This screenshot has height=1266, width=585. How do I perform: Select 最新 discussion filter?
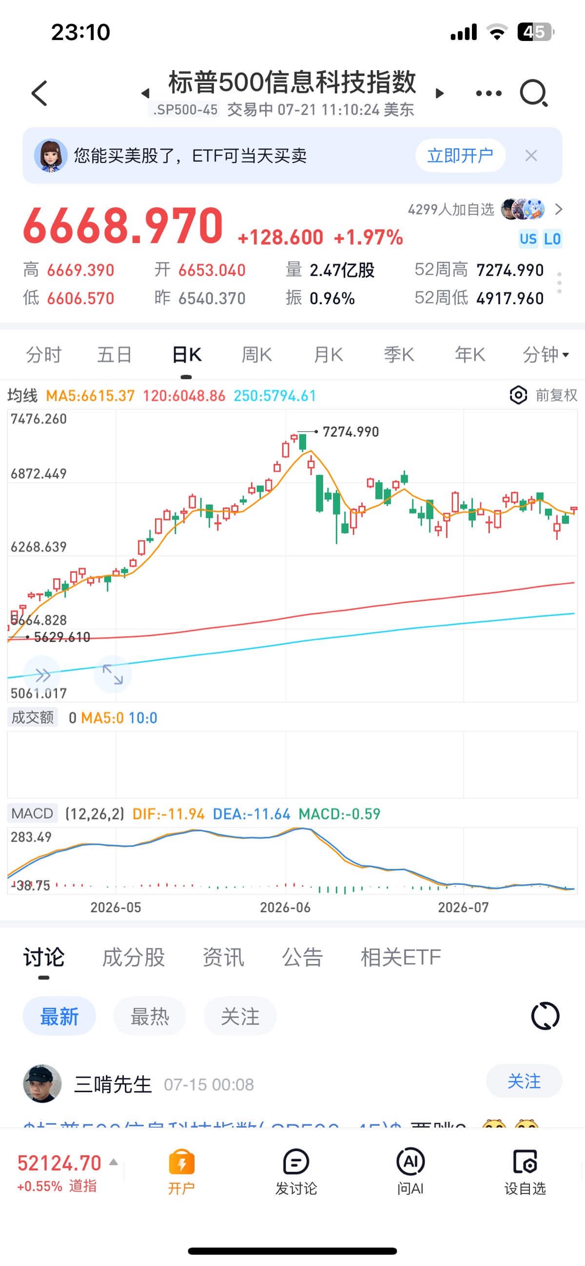[x=59, y=1016]
